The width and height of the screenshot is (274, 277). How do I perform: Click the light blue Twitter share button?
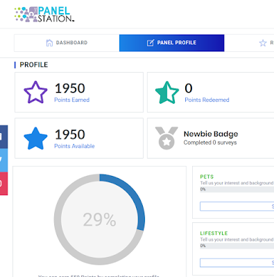coord(3,161)
